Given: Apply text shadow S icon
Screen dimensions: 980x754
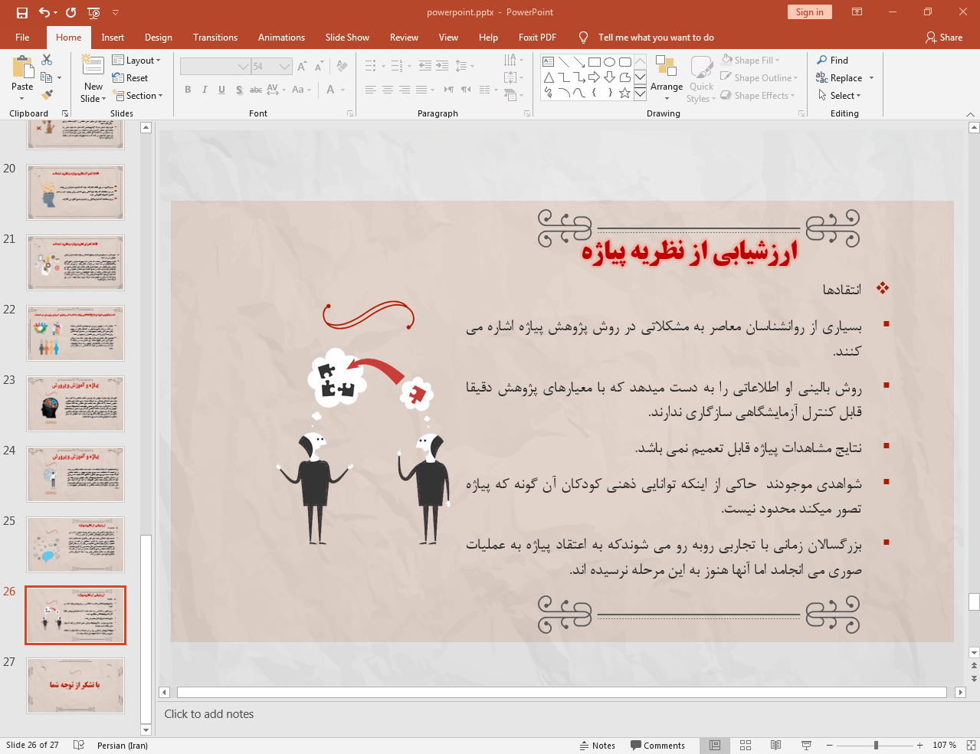Looking at the screenshot, I should click(x=239, y=90).
